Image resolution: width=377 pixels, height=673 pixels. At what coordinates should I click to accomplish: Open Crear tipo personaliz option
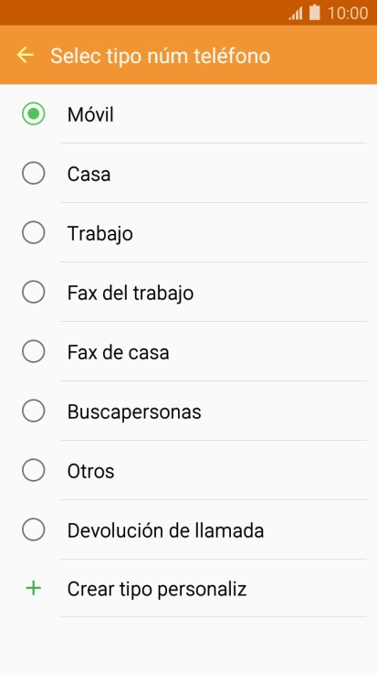pyautogui.click(x=188, y=589)
